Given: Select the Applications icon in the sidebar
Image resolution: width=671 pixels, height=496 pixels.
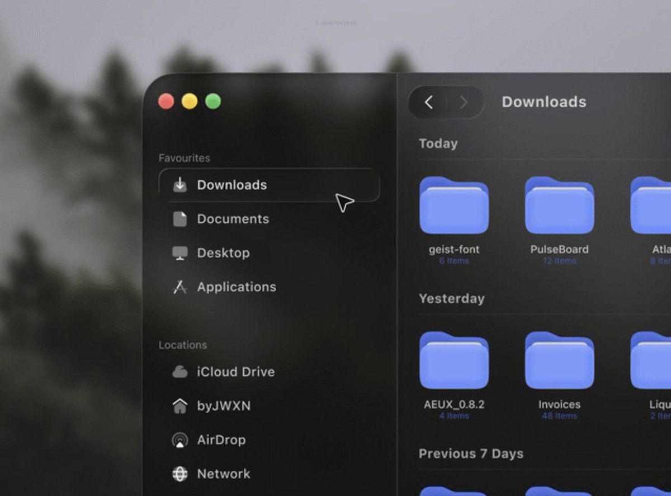Looking at the screenshot, I should click(x=179, y=287).
